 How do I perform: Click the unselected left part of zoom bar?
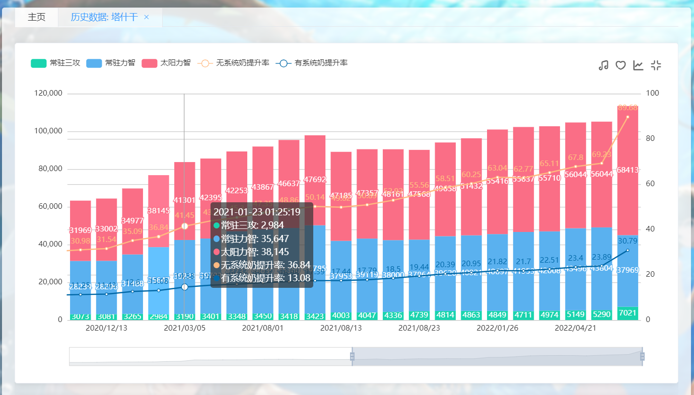pyautogui.click(x=210, y=356)
